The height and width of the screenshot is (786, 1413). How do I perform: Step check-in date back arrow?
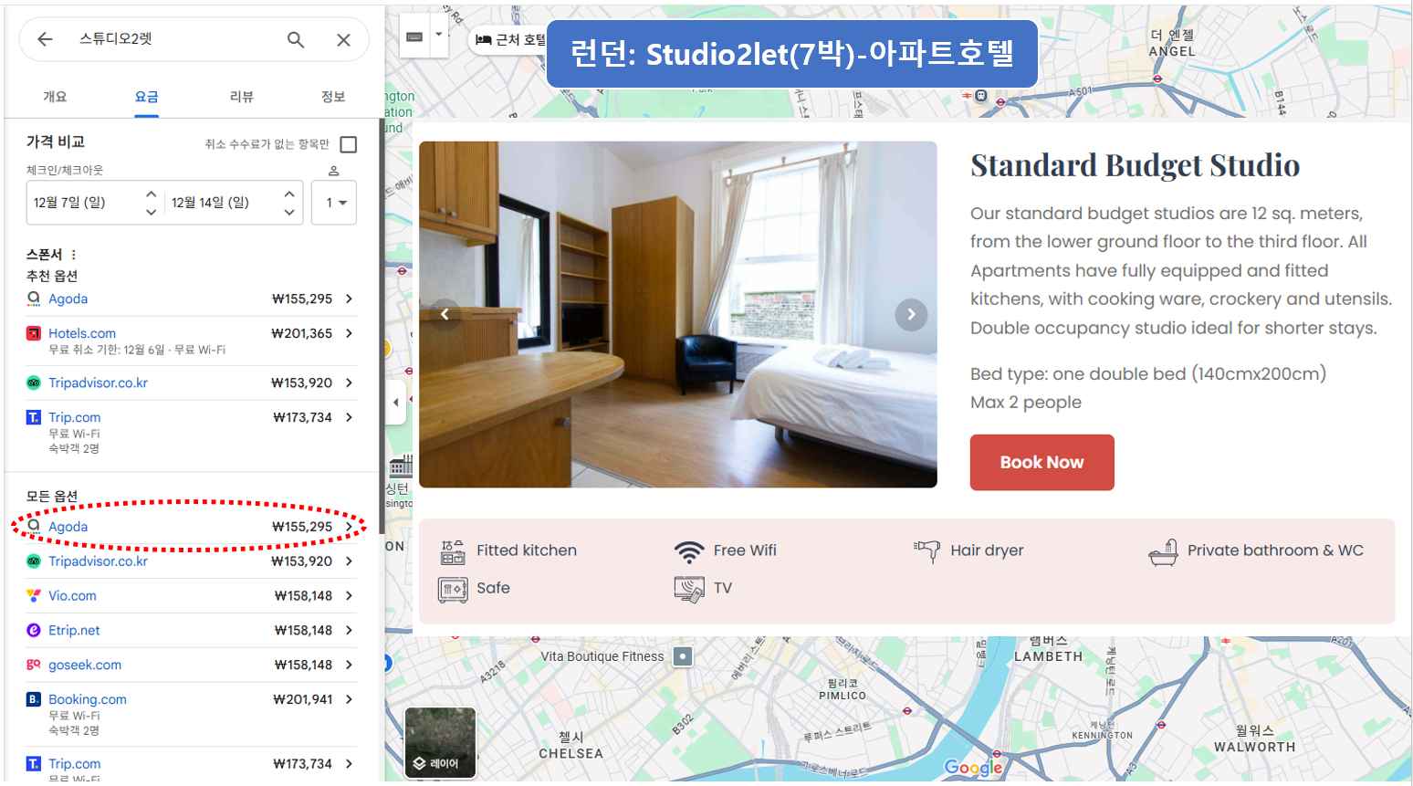tap(151, 212)
